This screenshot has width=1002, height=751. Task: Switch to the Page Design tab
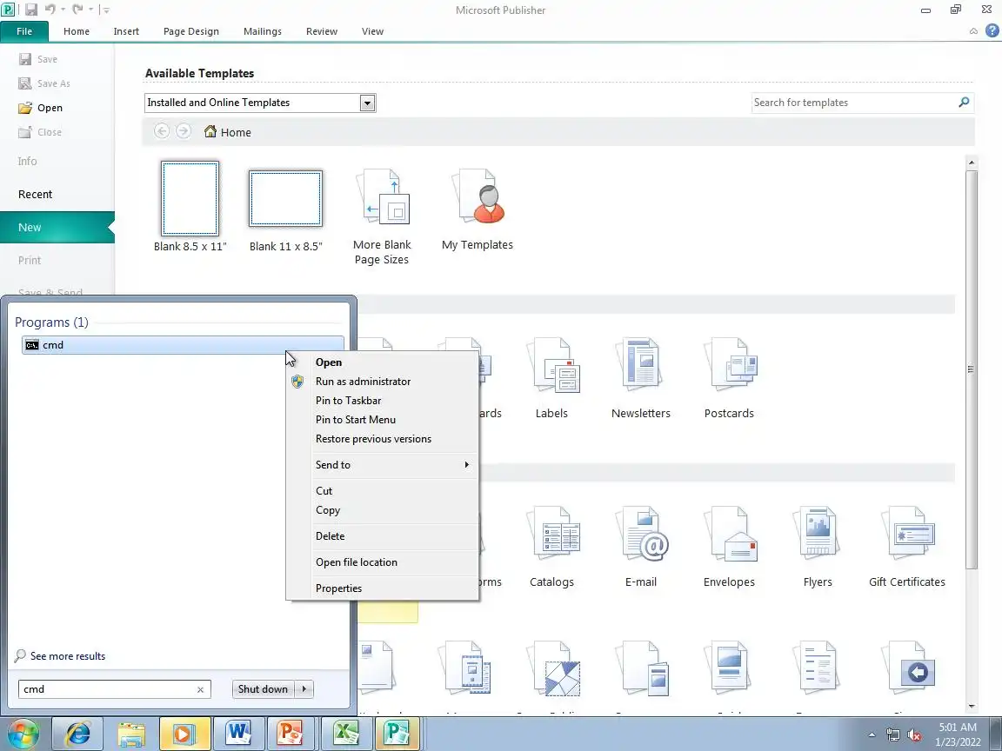[x=191, y=31]
